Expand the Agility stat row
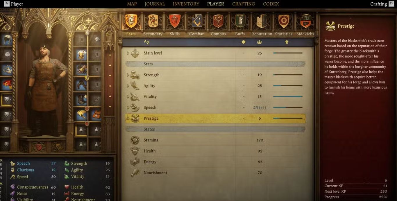 pos(128,86)
